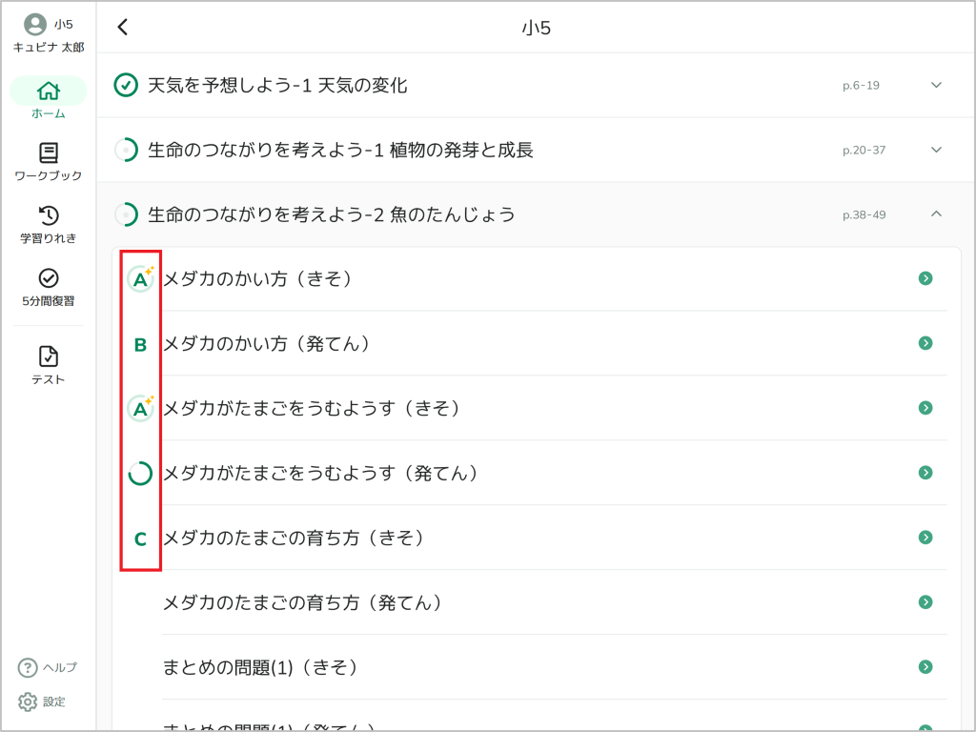The image size is (976, 732).
Task: Click the 設定 text link
Action: coord(54,702)
